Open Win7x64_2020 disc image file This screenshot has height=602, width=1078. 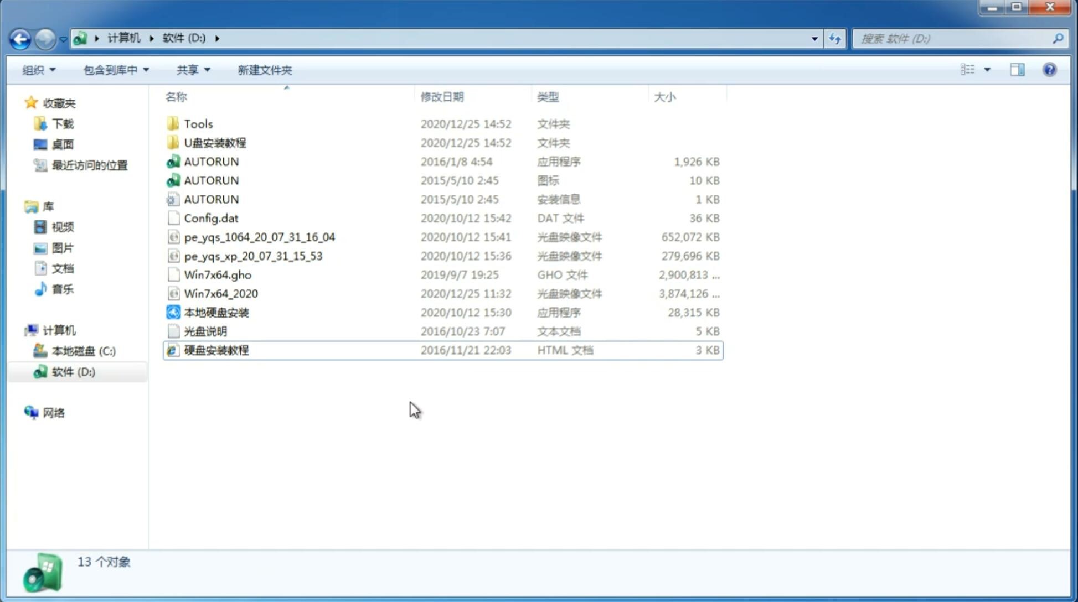pyautogui.click(x=220, y=294)
